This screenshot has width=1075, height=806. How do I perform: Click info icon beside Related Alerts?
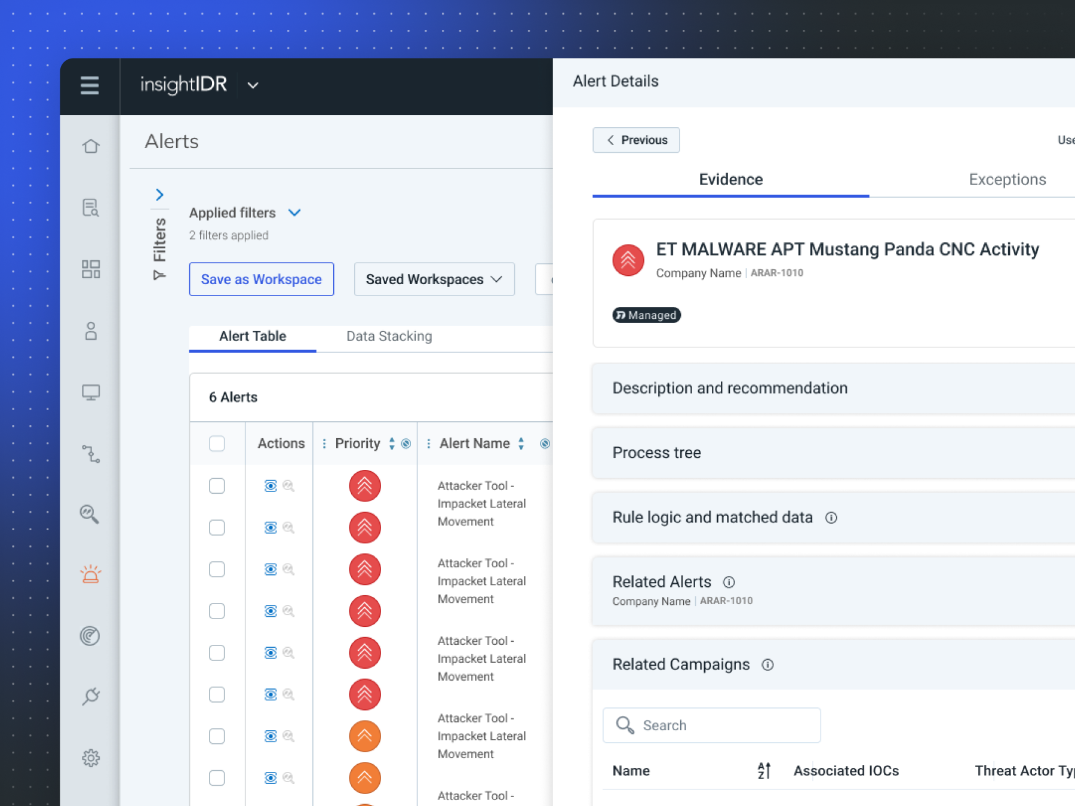[729, 582]
